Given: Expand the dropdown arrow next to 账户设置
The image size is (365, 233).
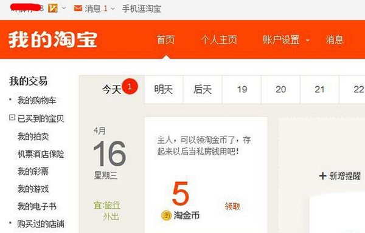Looking at the screenshot, I should click(x=307, y=40).
